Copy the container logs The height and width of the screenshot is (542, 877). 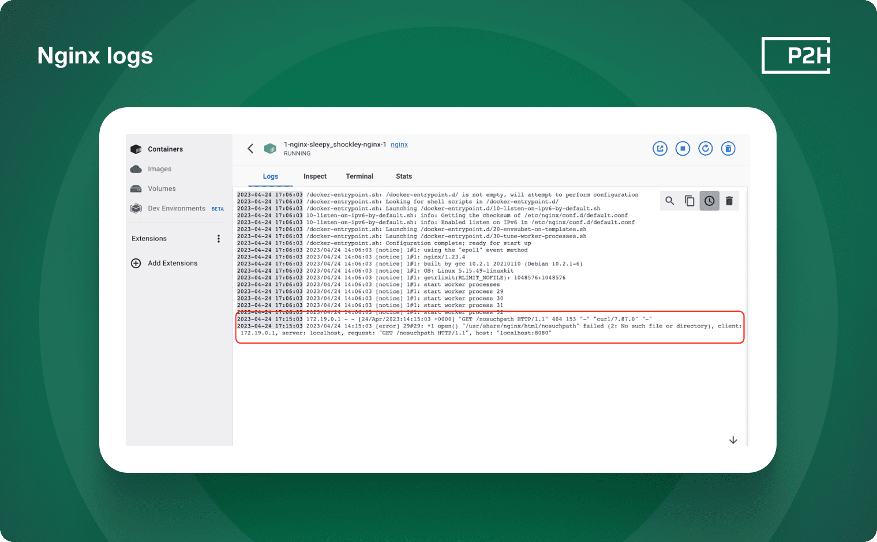tap(689, 201)
